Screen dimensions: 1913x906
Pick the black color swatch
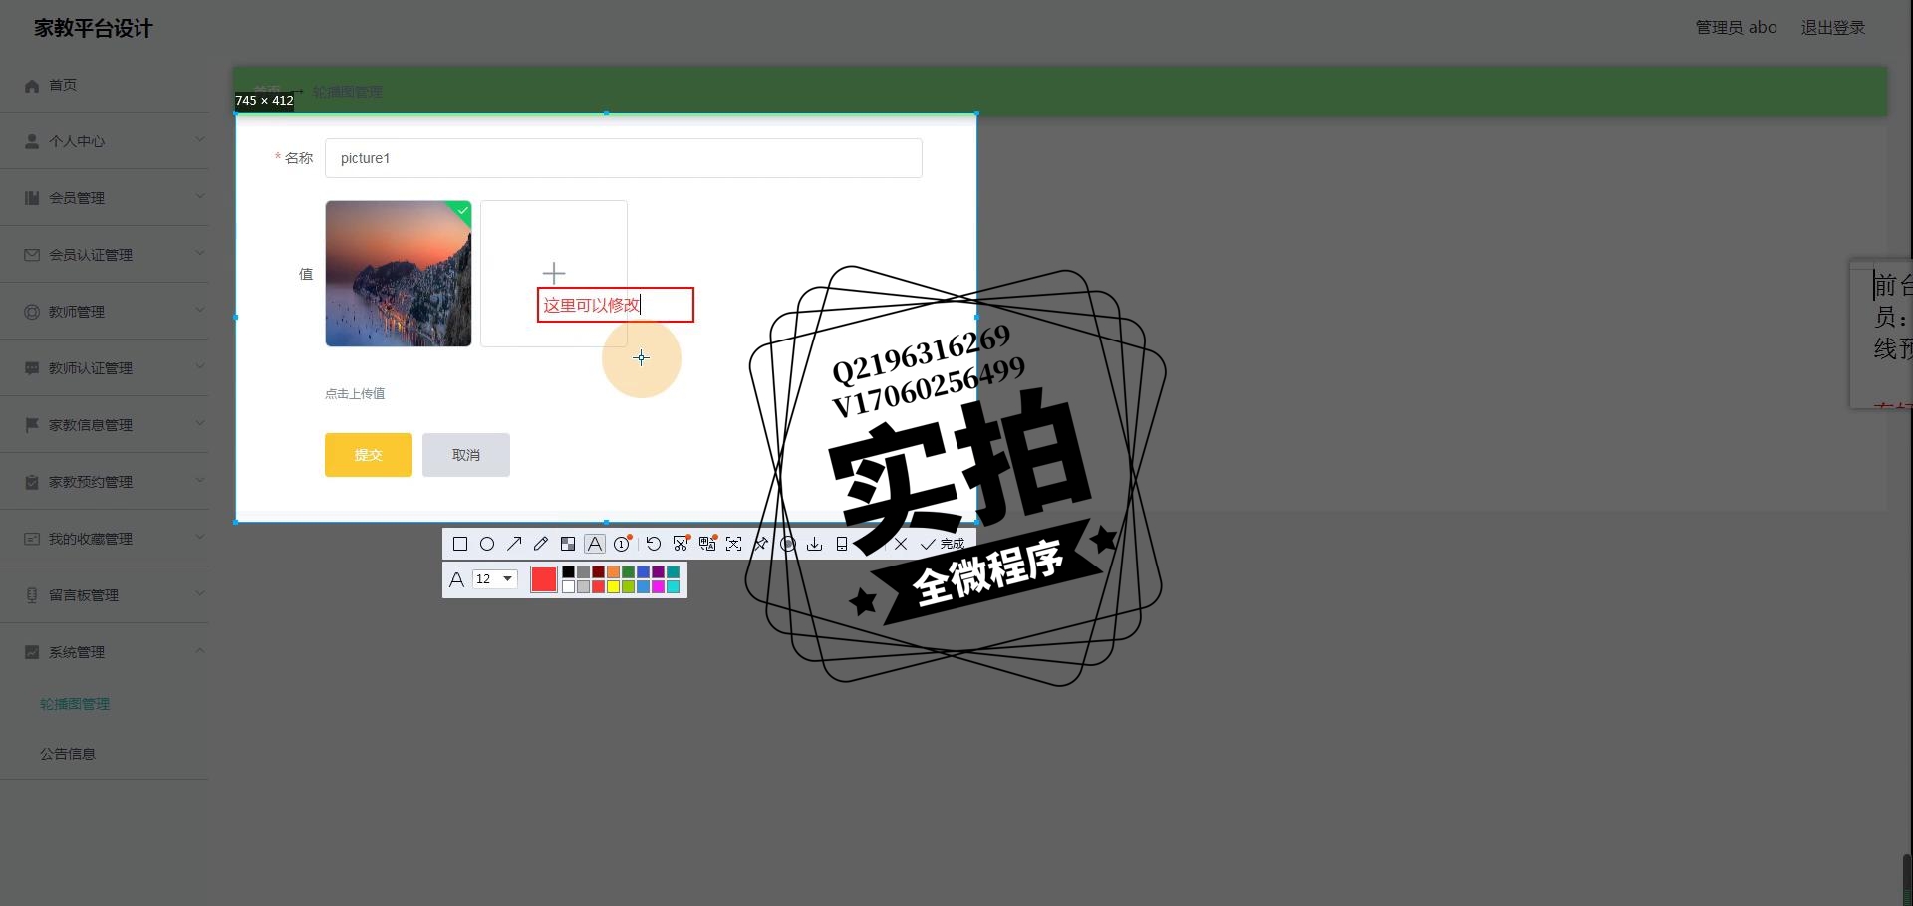568,572
